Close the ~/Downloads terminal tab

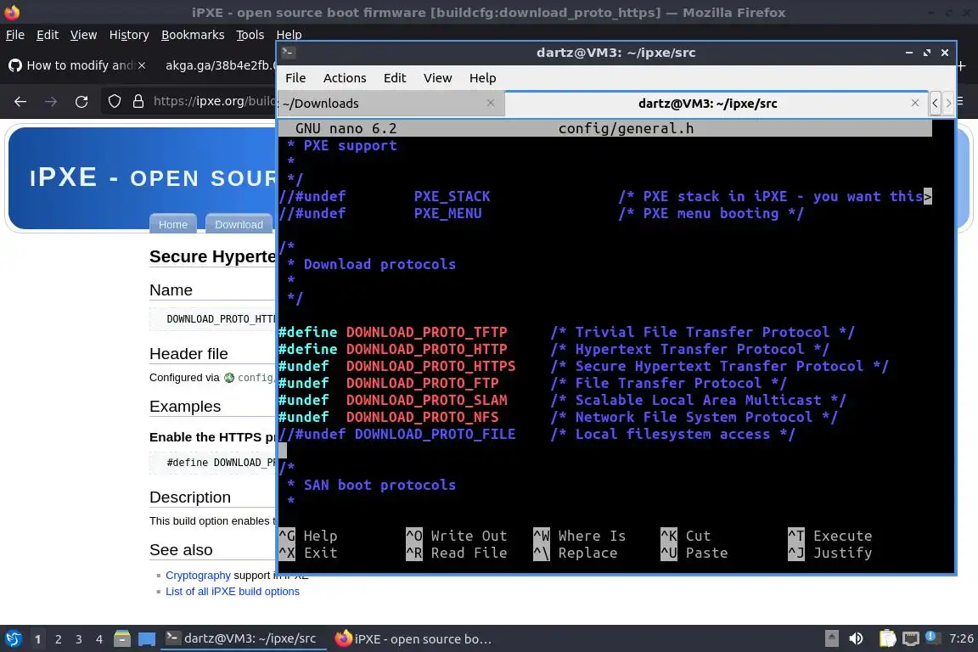[x=490, y=103]
